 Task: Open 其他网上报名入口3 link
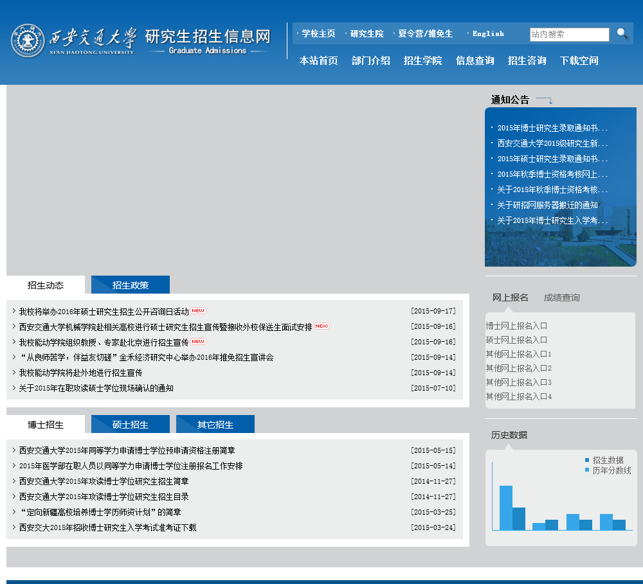pyautogui.click(x=519, y=382)
